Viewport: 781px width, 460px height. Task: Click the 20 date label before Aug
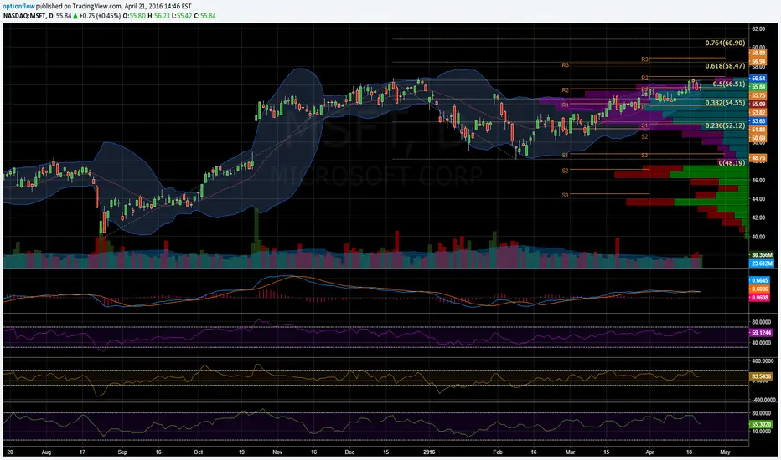[x=9, y=452]
